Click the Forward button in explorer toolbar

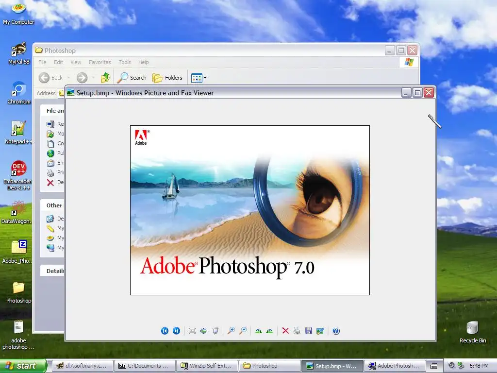[82, 78]
